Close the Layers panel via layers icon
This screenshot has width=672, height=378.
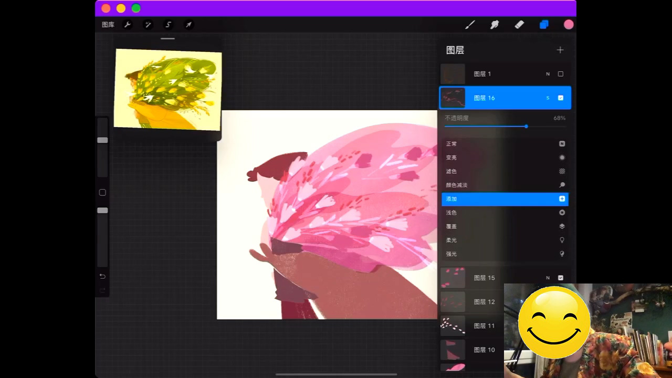point(544,25)
